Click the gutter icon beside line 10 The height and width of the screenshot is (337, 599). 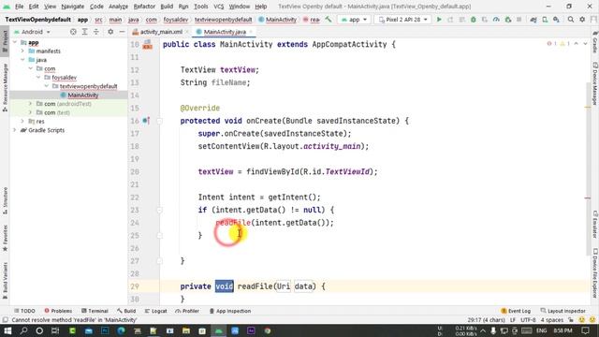(148, 44)
